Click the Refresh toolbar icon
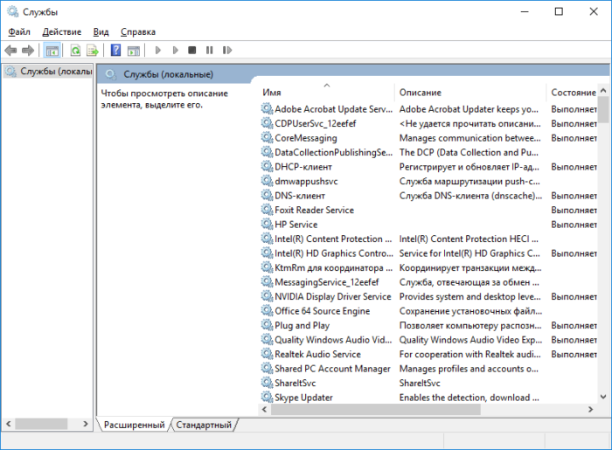This screenshot has height=450, width=612. click(75, 51)
